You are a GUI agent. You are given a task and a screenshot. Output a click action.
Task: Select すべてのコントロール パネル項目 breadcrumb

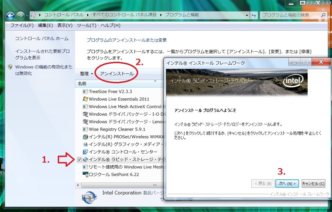[x=124, y=15]
